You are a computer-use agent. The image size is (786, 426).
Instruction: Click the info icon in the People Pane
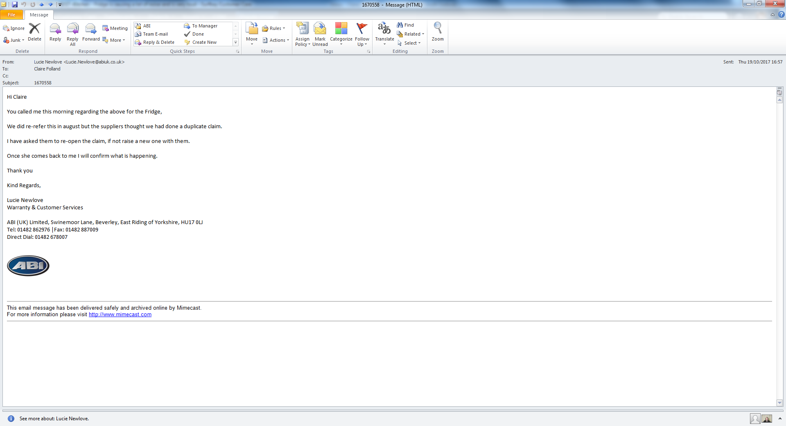coord(11,419)
